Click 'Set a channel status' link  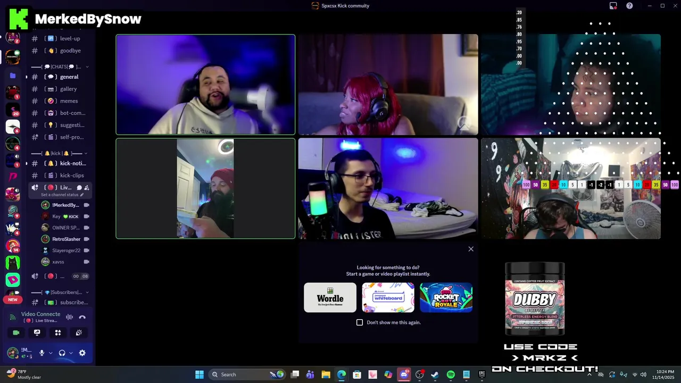[60, 195]
